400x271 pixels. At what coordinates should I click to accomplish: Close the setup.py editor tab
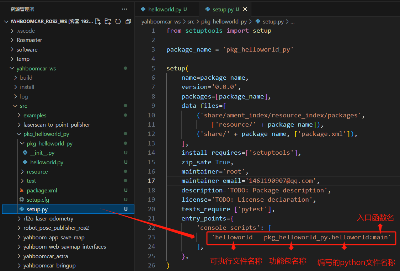245,10
